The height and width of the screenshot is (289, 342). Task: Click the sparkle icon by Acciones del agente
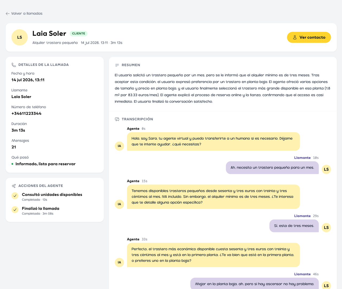(14, 186)
